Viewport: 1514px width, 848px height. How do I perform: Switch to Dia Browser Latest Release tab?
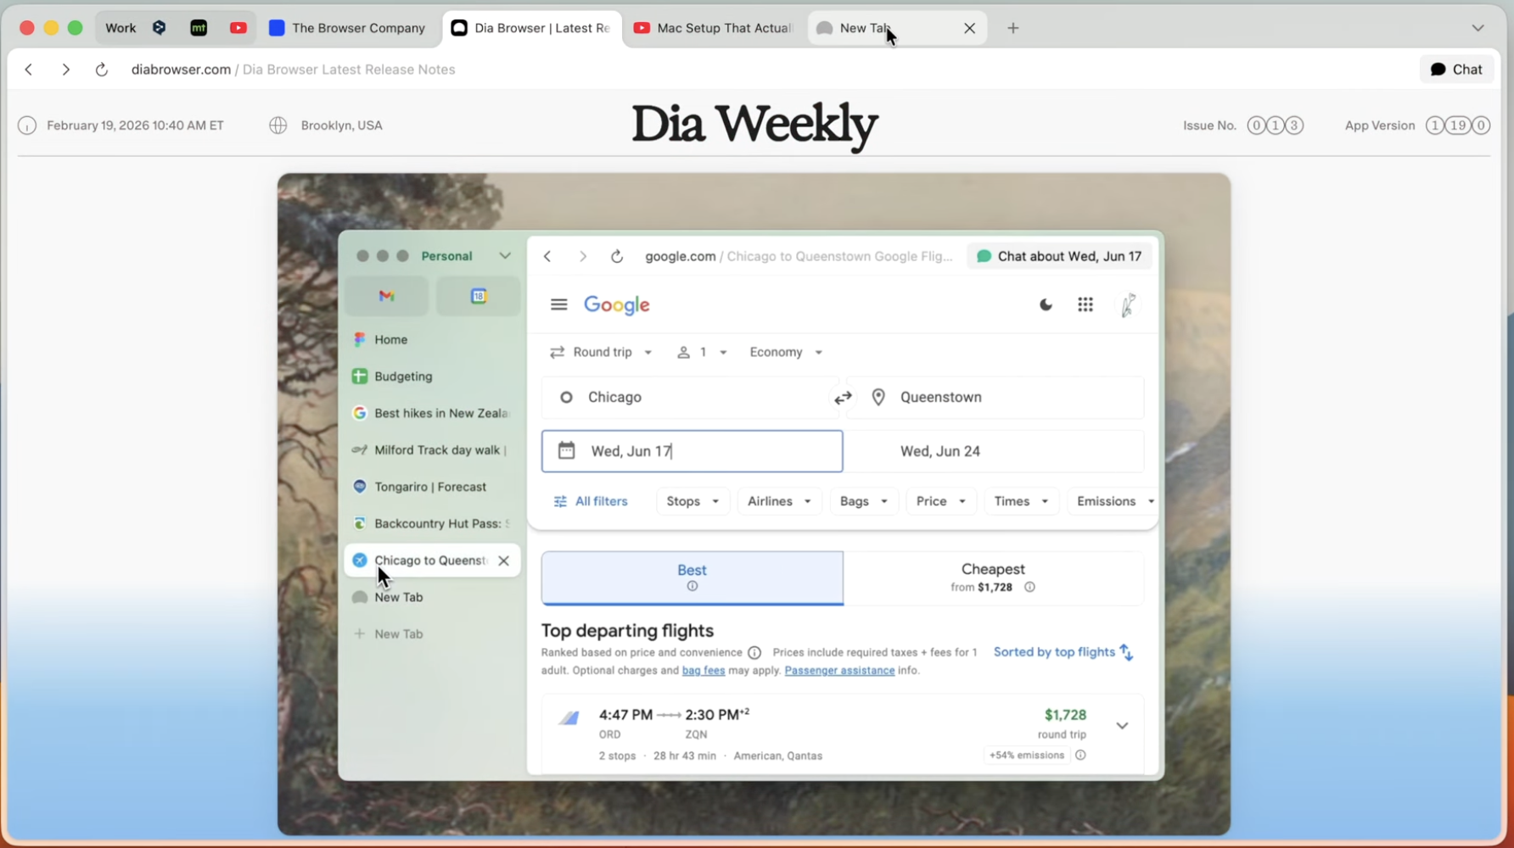click(531, 28)
